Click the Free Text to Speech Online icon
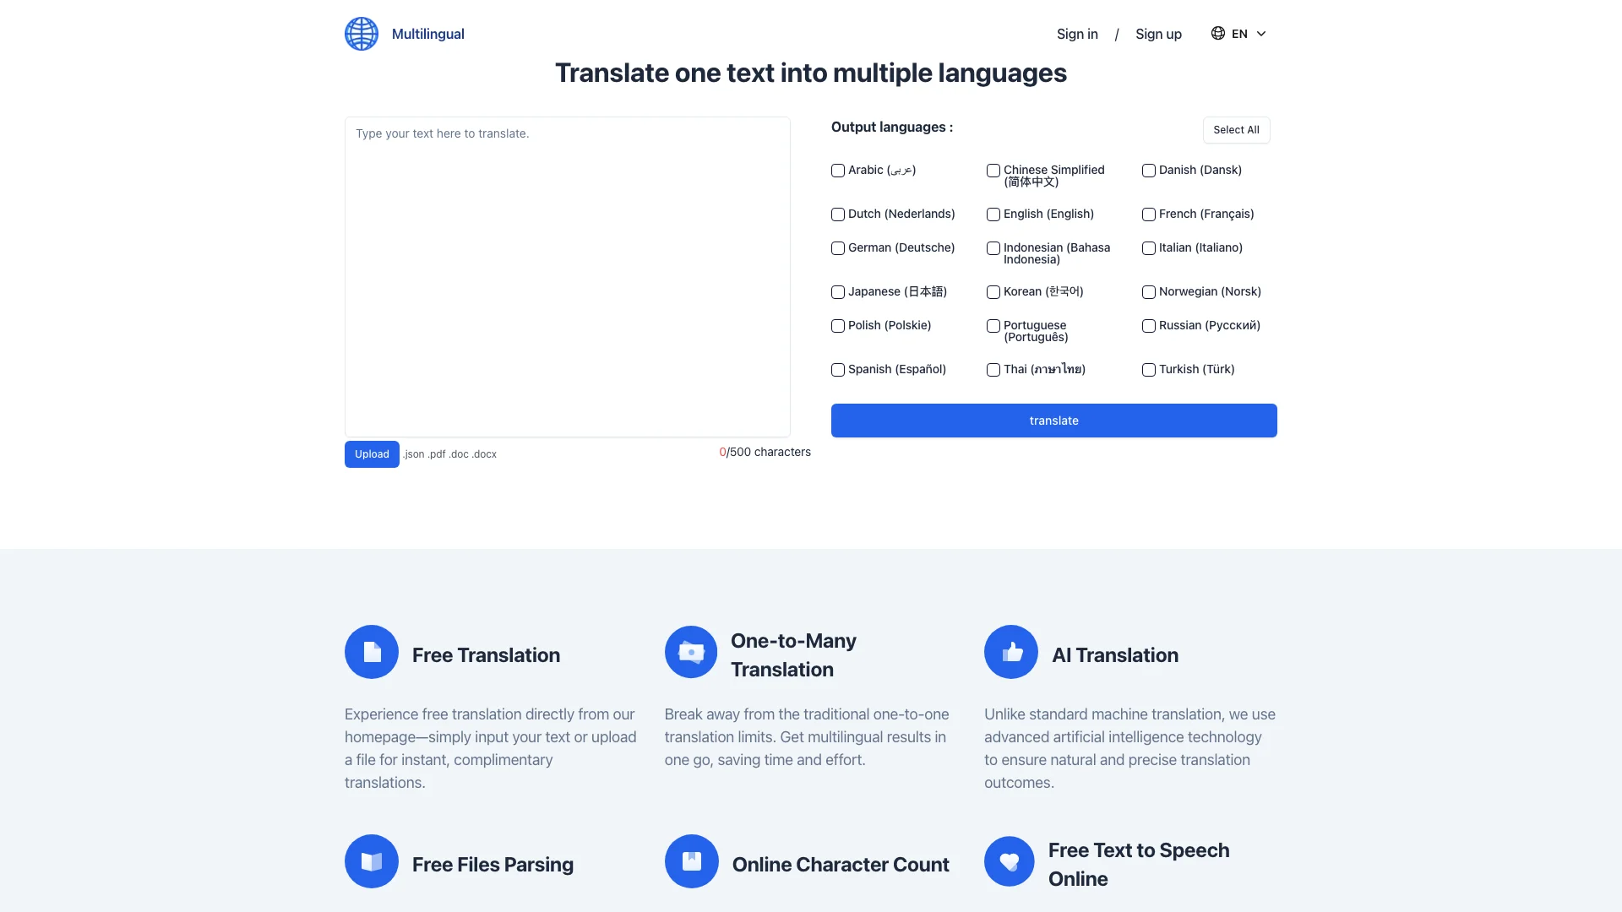The image size is (1622, 912). [x=1010, y=860]
